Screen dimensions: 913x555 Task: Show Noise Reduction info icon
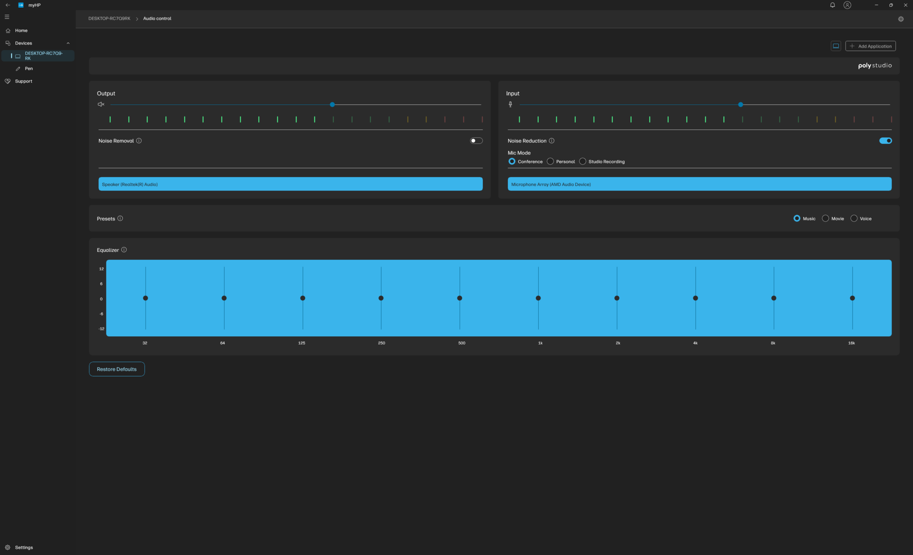click(552, 141)
